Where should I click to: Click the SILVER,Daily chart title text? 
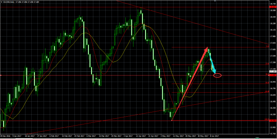pyautogui.click(x=8, y=2)
